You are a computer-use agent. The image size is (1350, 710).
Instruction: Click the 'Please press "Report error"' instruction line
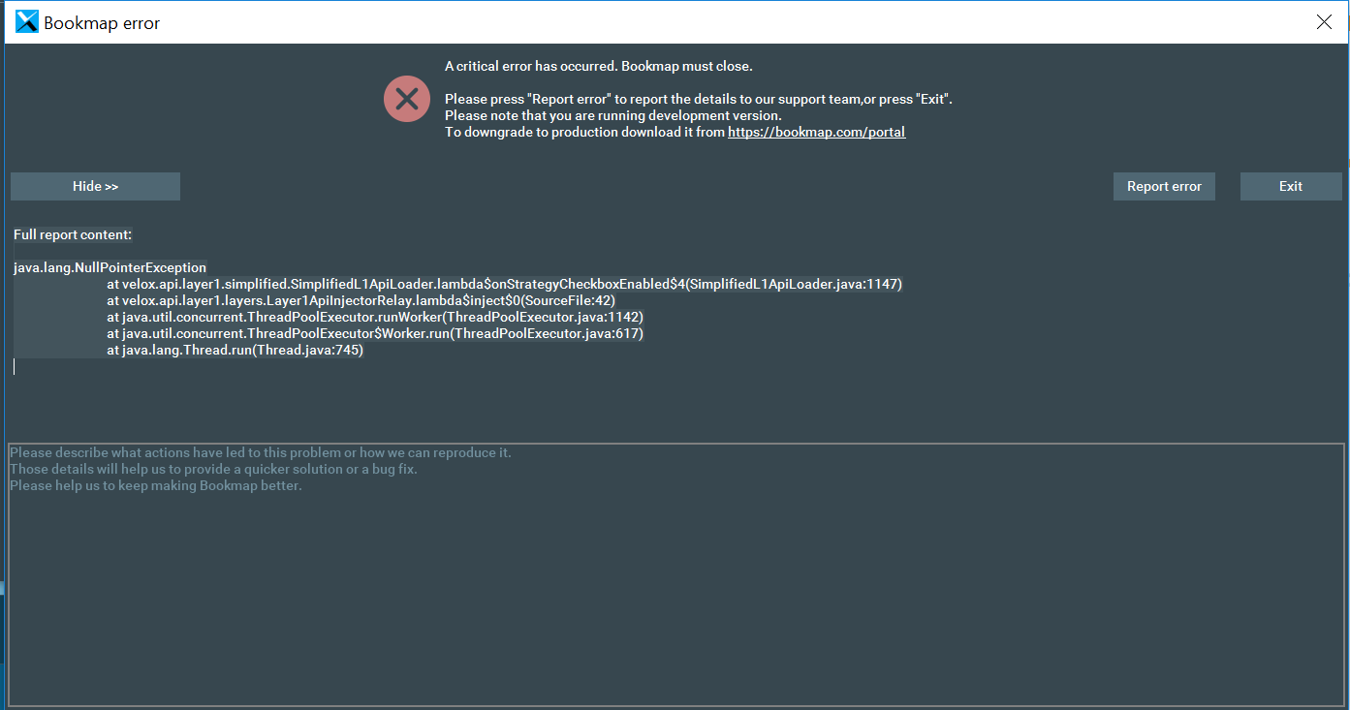pos(698,99)
